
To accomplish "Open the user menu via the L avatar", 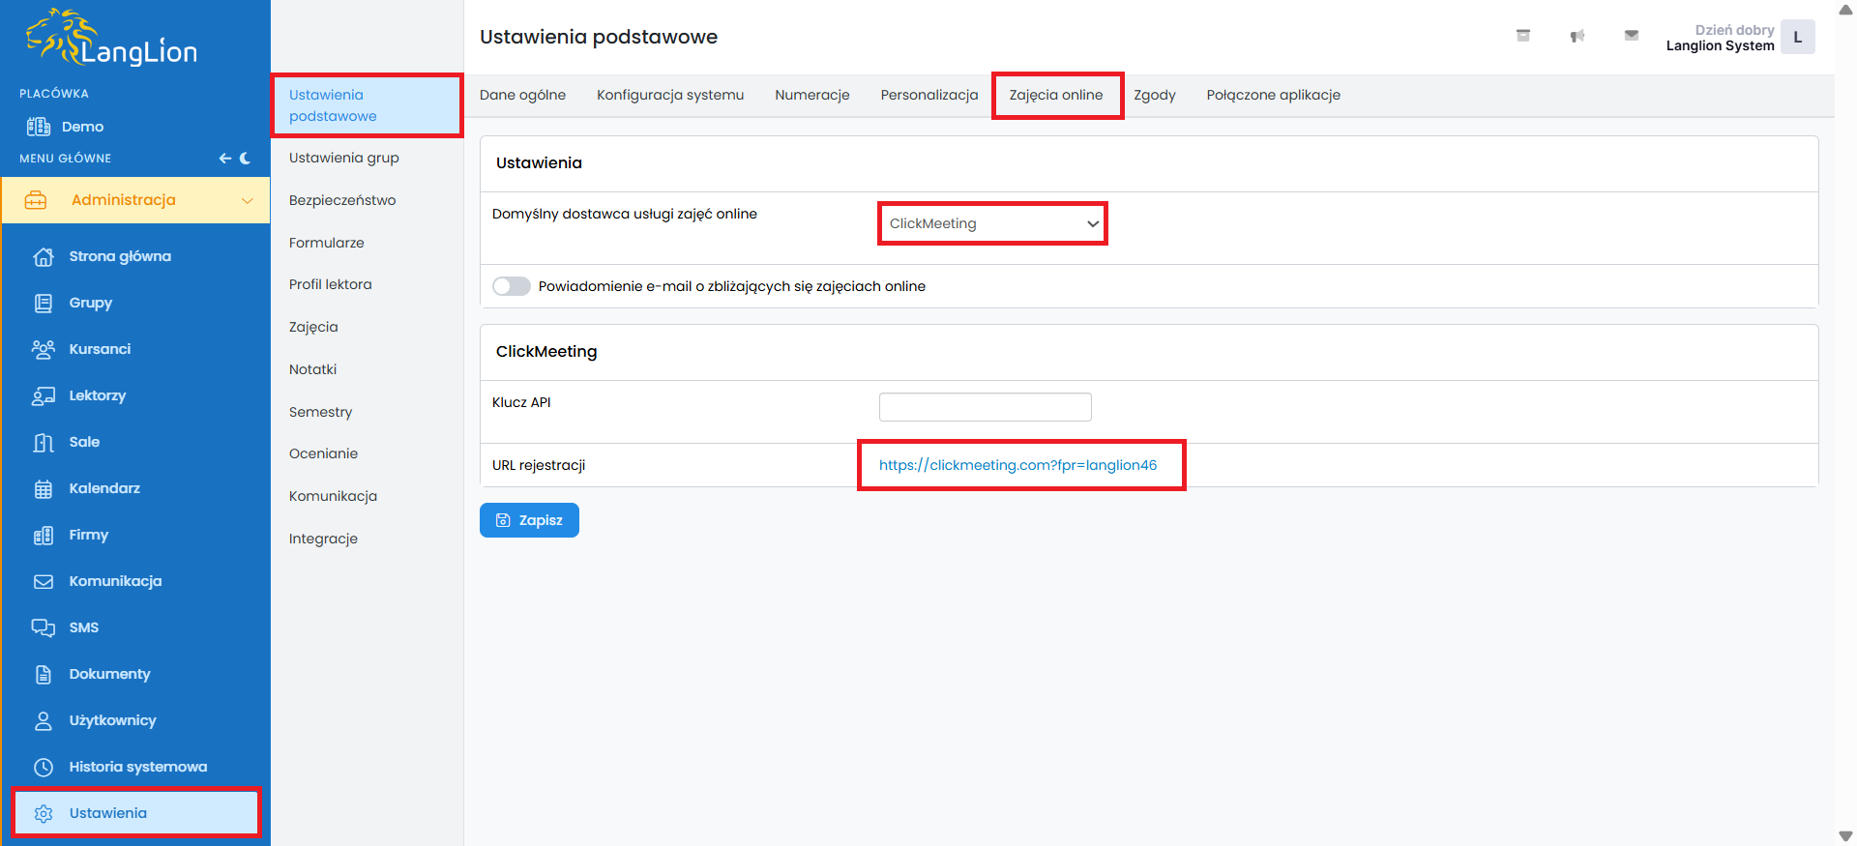I will (1797, 38).
